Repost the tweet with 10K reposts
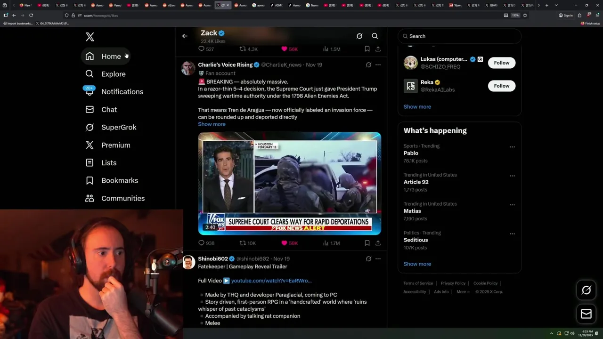This screenshot has height=339, width=603. pos(248,243)
